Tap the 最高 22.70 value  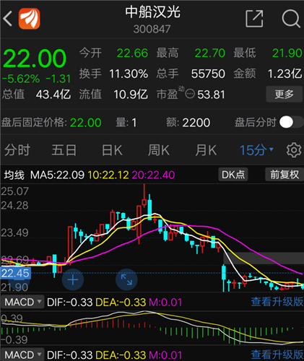(210, 53)
